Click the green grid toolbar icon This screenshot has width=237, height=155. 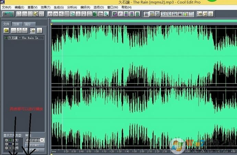[x=137, y=14]
